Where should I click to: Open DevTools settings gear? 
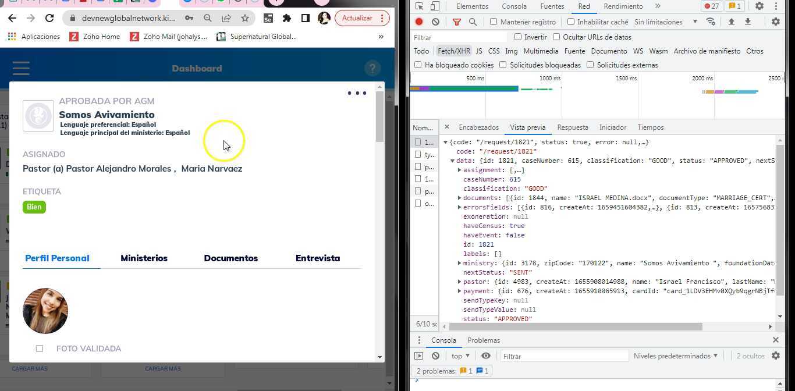[759, 6]
